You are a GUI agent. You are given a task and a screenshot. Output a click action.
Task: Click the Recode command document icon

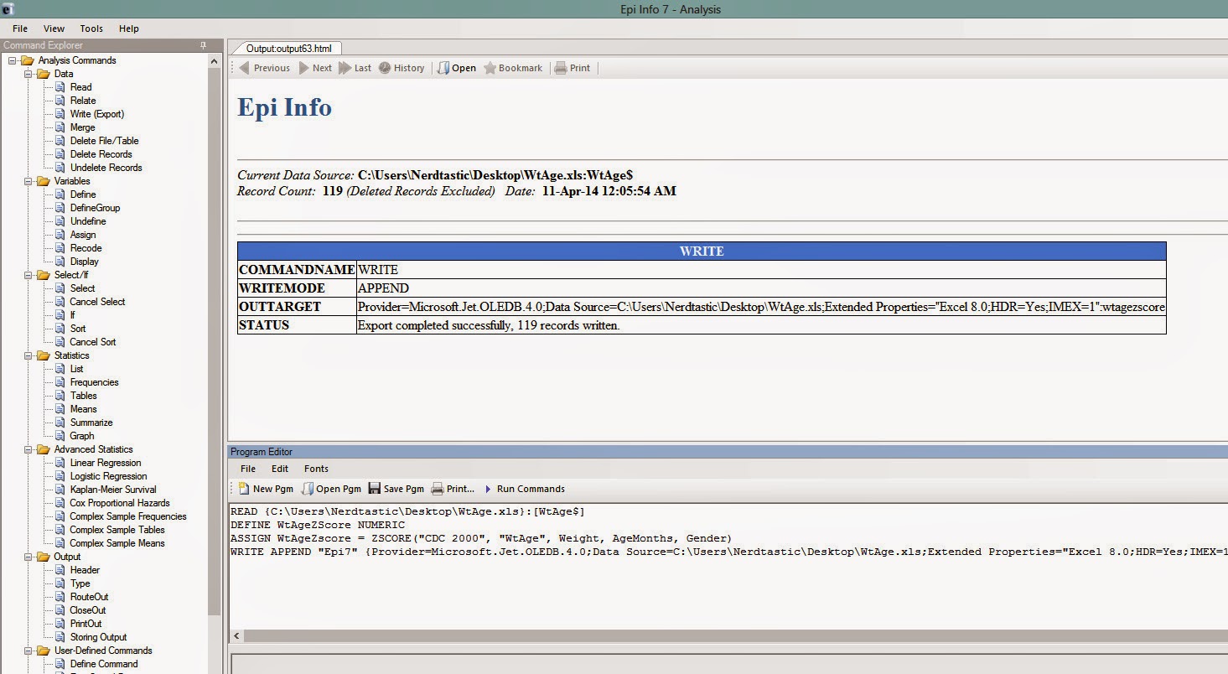pyautogui.click(x=60, y=248)
